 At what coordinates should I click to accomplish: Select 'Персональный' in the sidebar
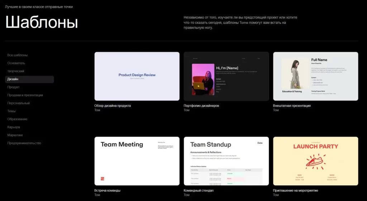(x=18, y=103)
